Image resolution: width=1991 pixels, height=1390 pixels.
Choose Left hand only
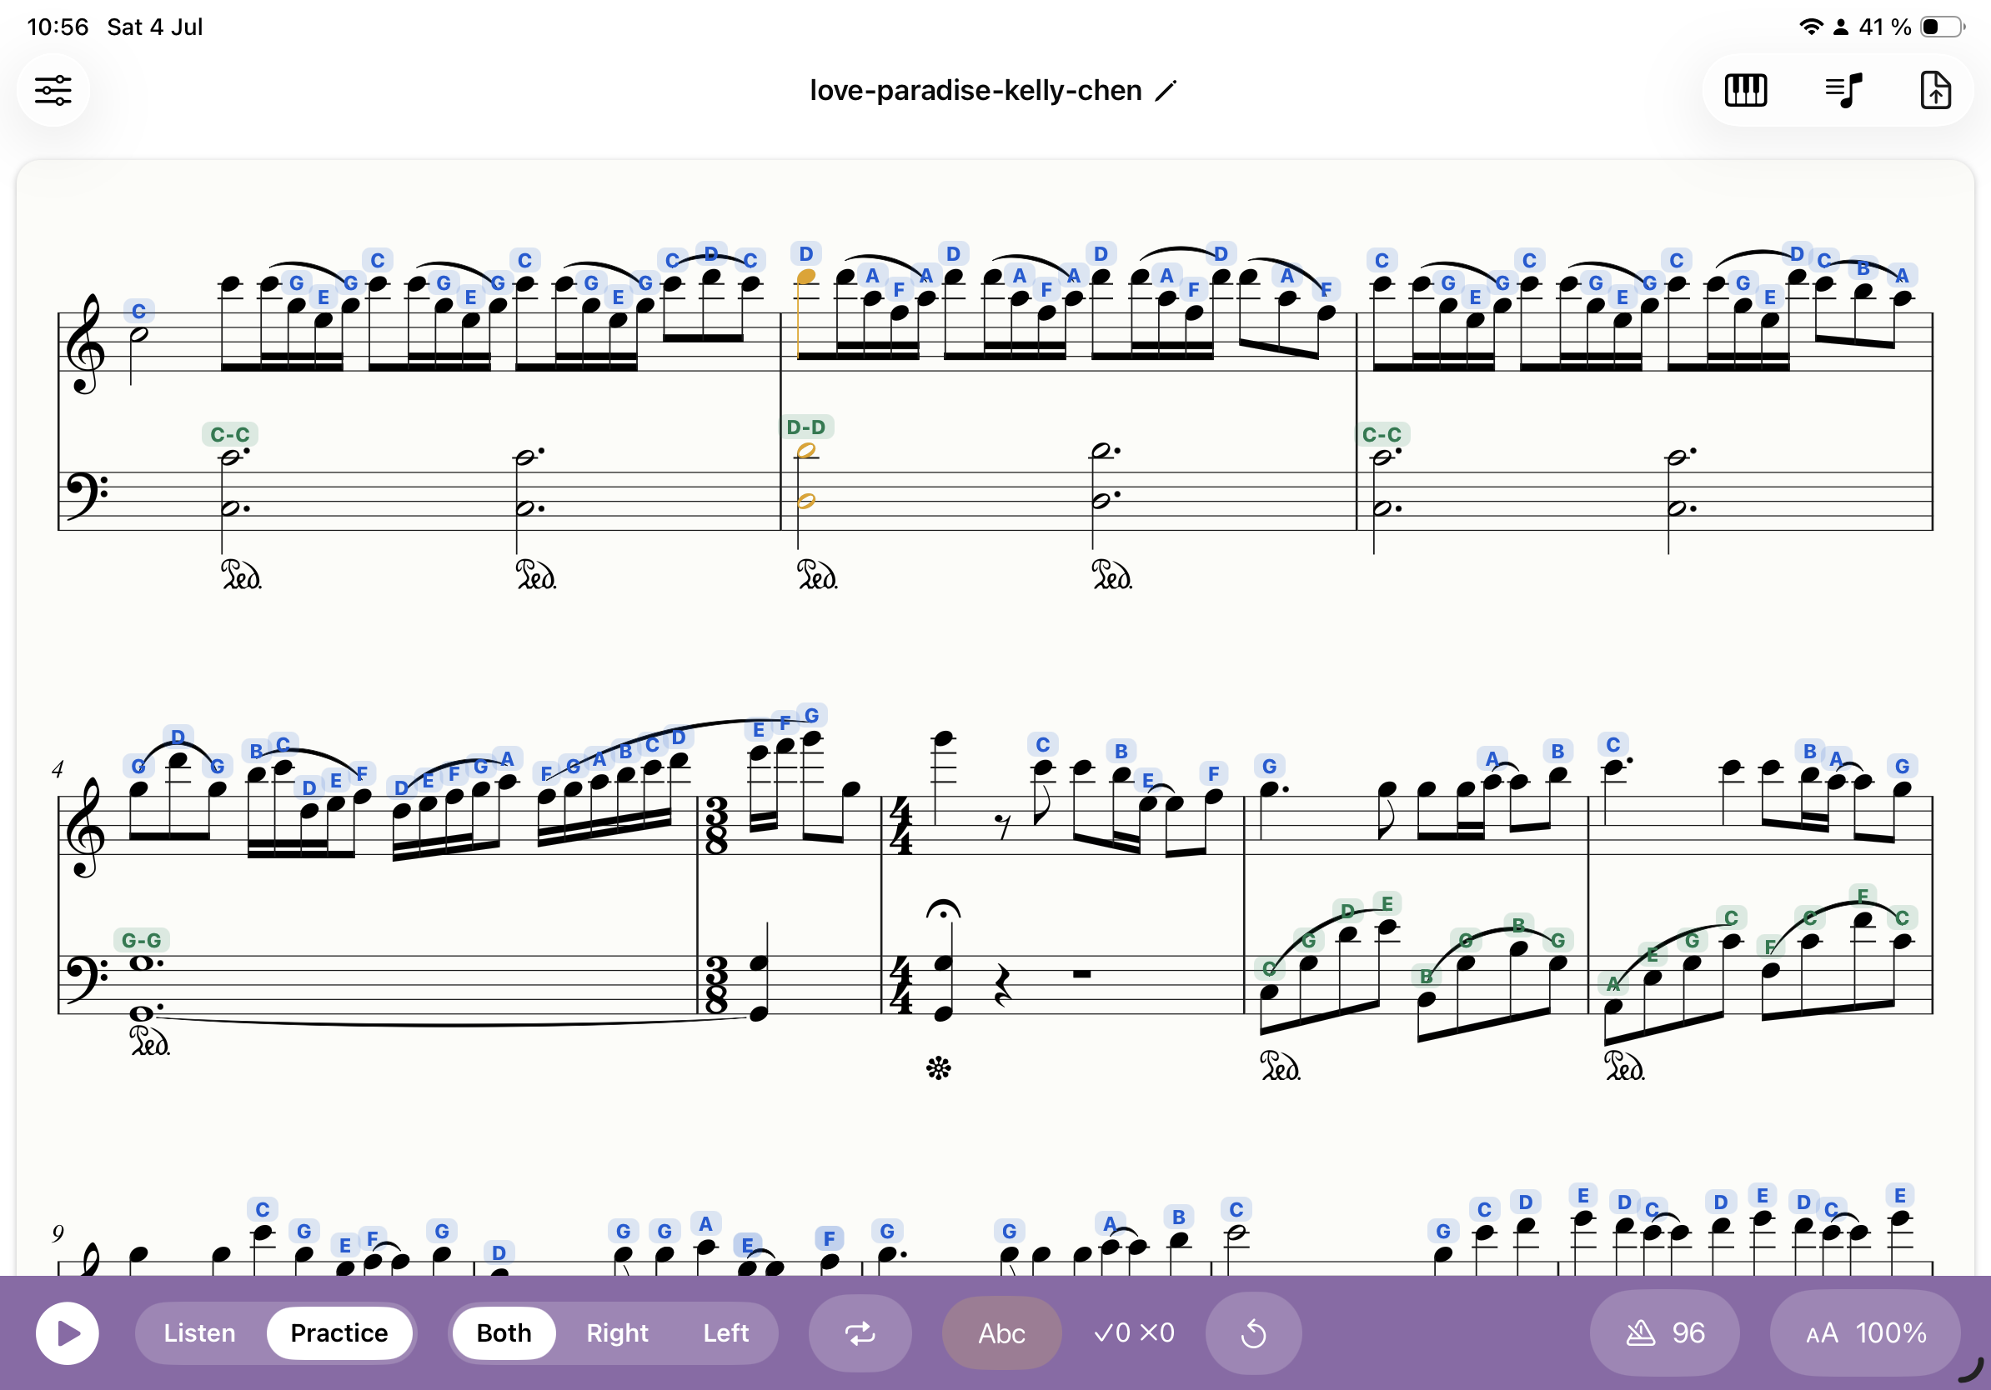[726, 1332]
